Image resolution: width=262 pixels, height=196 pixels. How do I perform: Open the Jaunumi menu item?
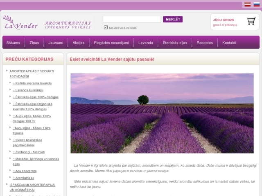pos(56,42)
